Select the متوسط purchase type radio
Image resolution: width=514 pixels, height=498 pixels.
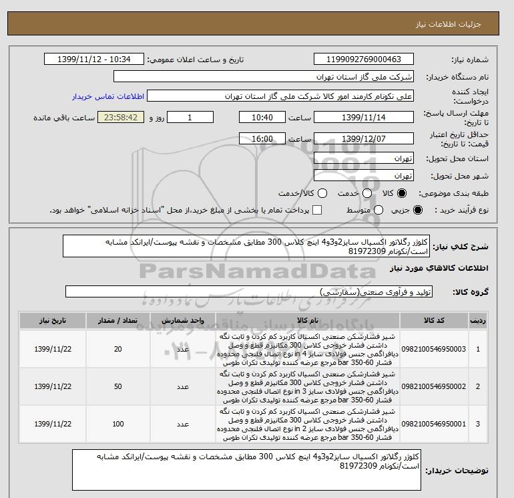[x=378, y=210]
